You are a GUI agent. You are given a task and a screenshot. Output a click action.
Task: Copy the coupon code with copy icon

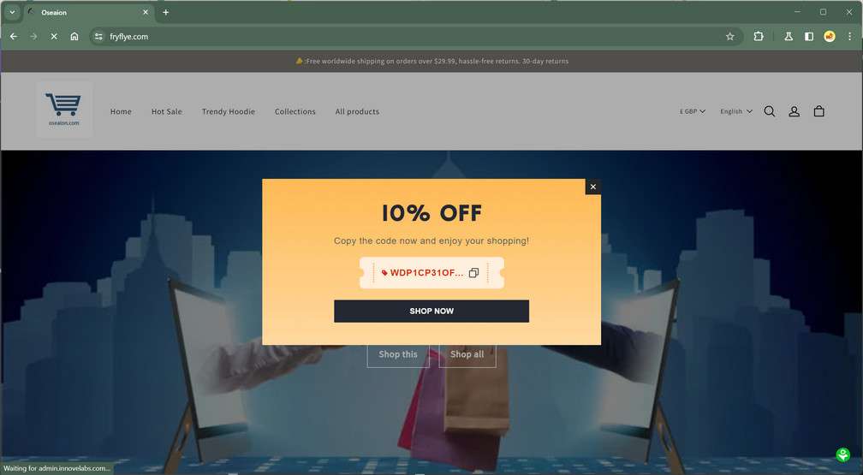click(x=473, y=273)
